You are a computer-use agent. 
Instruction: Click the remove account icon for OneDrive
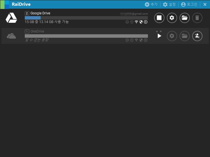tap(197, 36)
